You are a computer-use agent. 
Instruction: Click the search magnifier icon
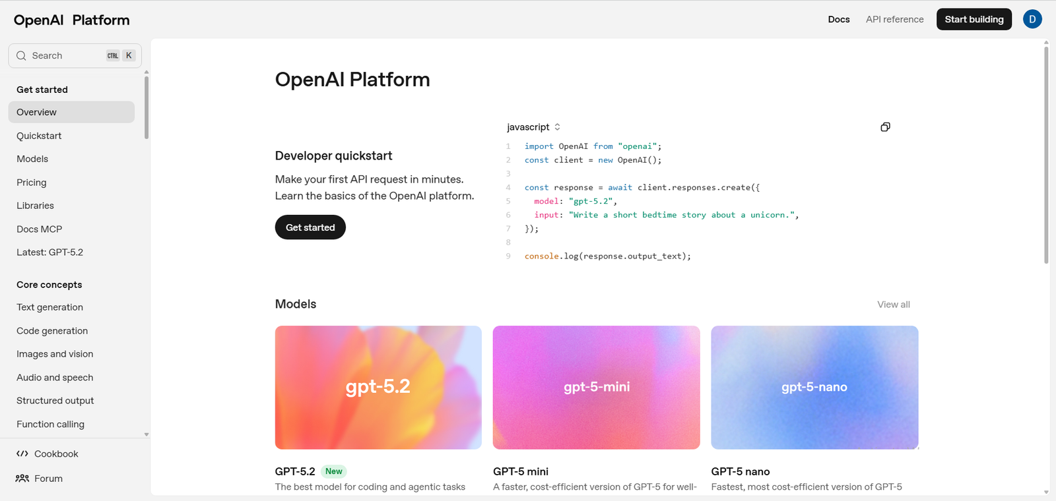click(21, 56)
